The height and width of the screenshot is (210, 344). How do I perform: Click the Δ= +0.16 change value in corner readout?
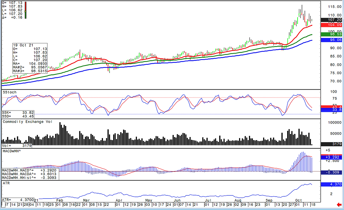tap(12, 17)
